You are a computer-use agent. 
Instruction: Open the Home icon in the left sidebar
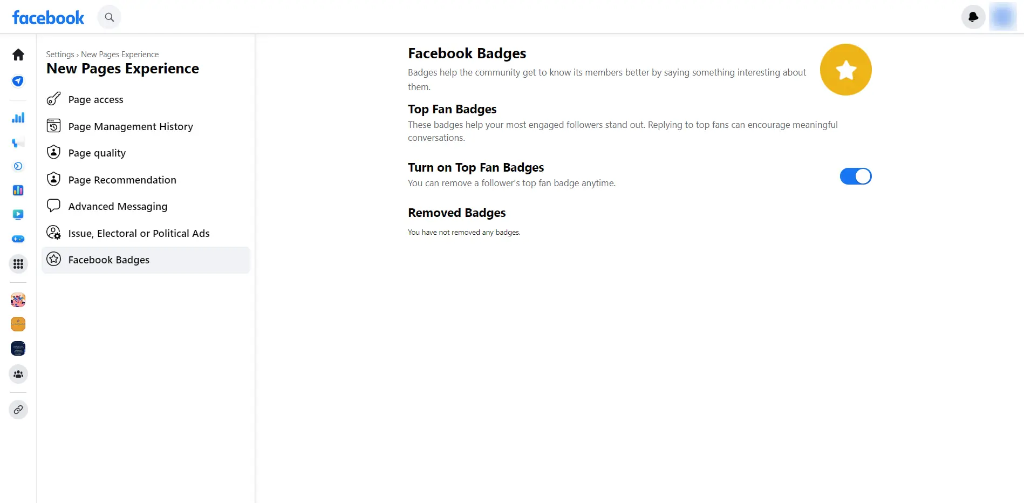coord(18,55)
